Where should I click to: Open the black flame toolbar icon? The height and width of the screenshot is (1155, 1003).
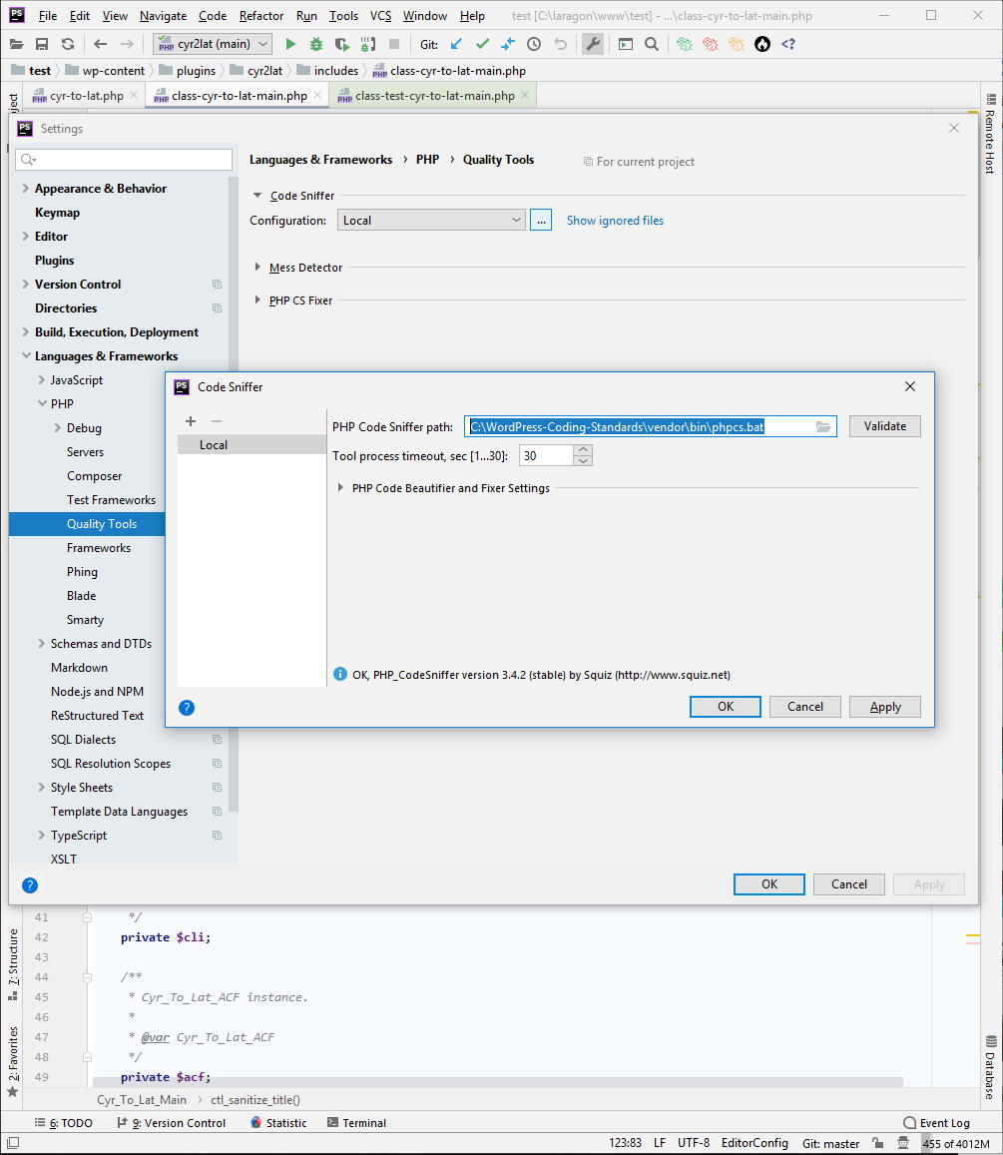tap(762, 44)
